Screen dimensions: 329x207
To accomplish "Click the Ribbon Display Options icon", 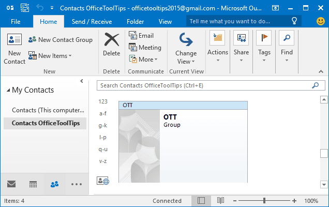I will coord(275,8).
